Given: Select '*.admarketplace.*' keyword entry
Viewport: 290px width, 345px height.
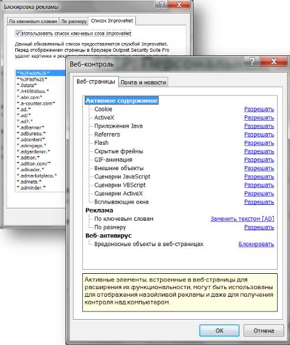Looking at the screenshot, I should click(36, 176).
